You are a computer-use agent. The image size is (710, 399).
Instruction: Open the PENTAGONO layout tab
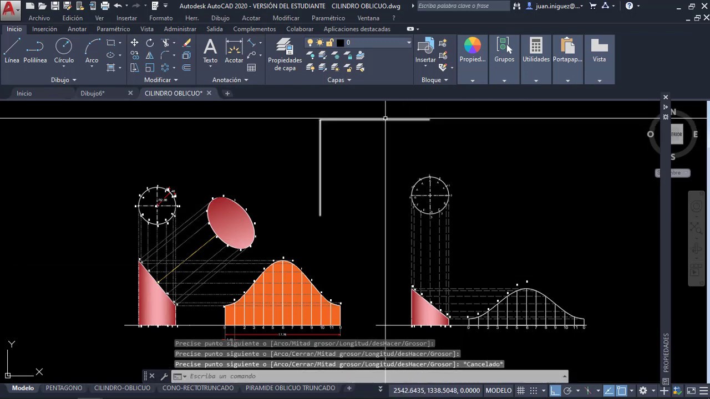[64, 388]
